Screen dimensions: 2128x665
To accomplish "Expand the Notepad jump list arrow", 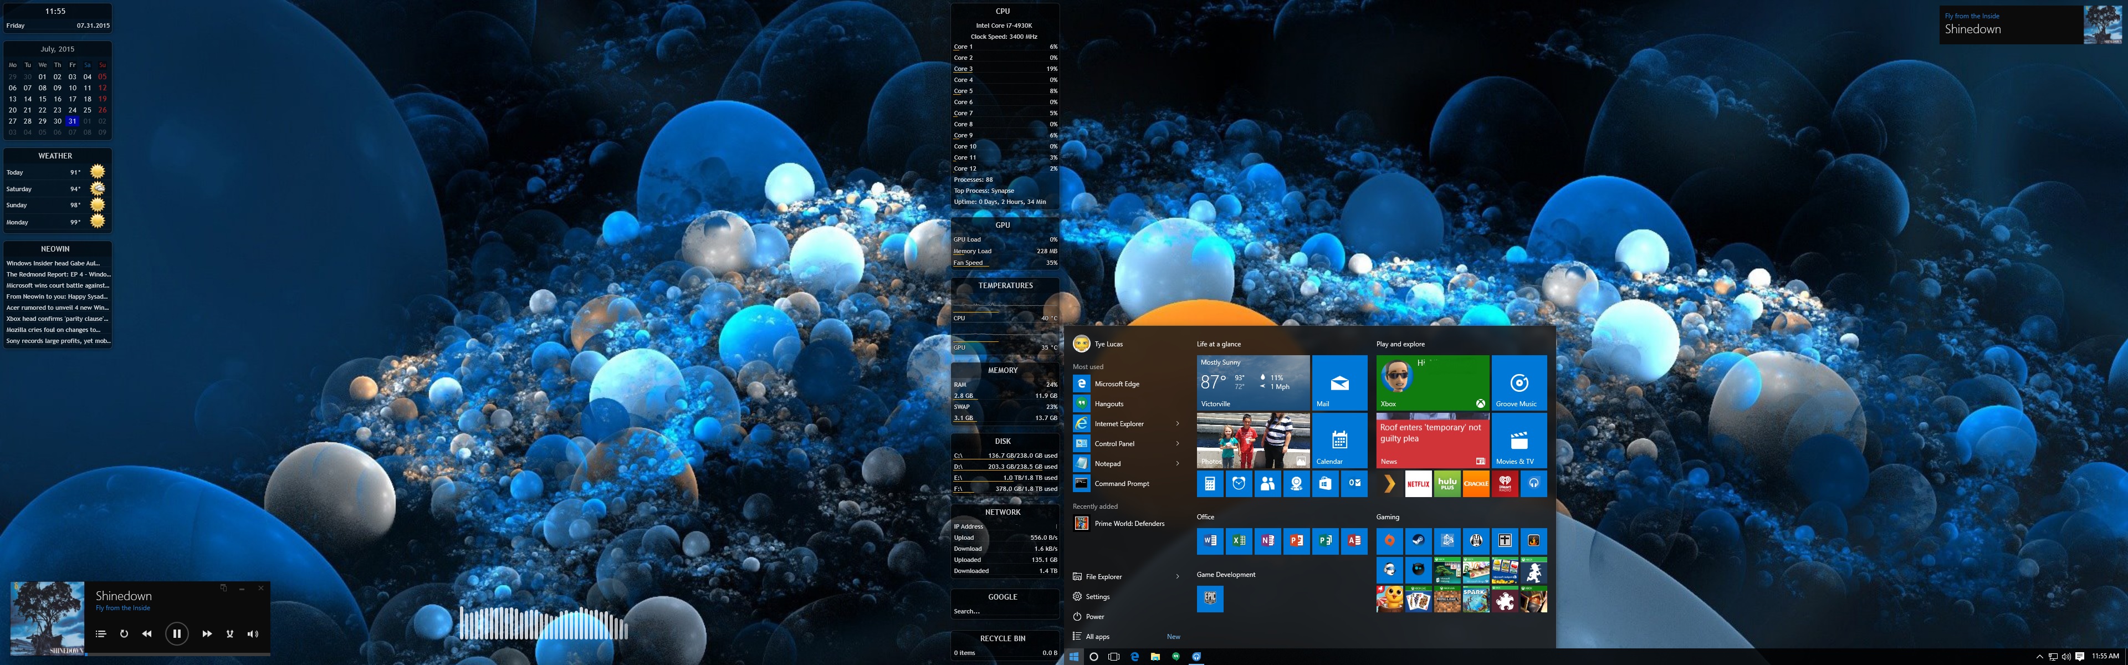I will tap(1177, 463).
